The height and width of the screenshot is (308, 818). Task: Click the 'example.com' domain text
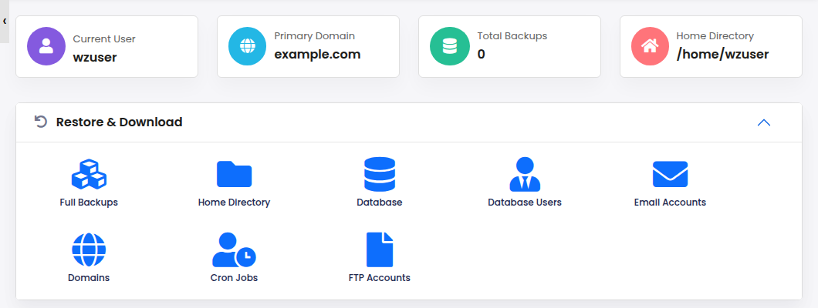317,54
